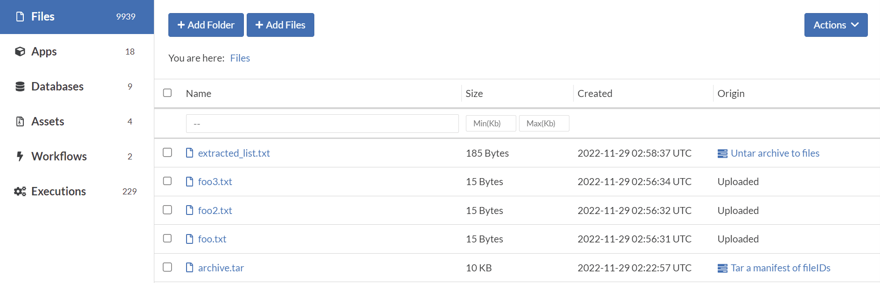Focus the Min(Kb) size filter field
Viewport: 880px width, 283px height.
(x=491, y=124)
